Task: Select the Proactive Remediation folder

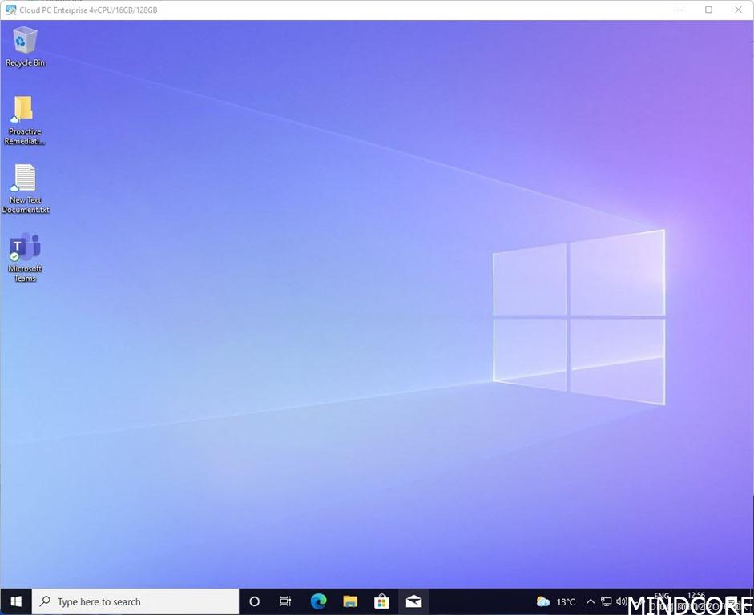Action: click(x=25, y=119)
